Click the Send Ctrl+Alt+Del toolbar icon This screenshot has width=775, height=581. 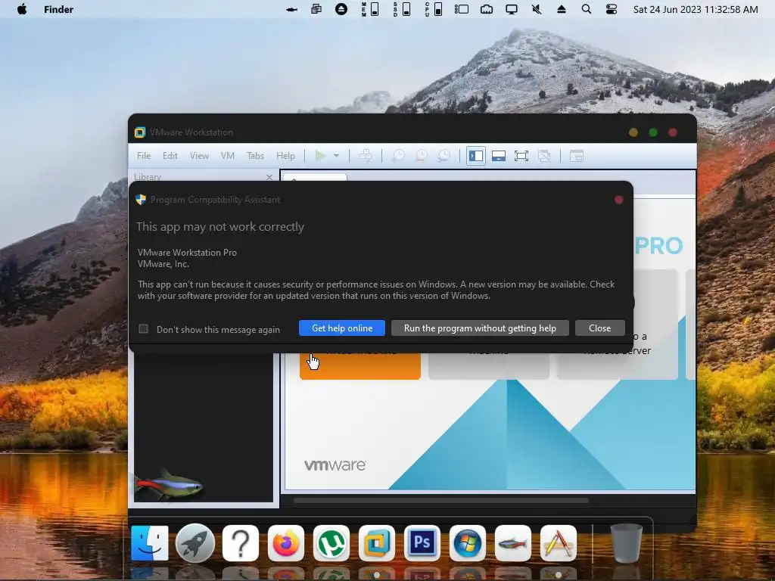coord(366,156)
